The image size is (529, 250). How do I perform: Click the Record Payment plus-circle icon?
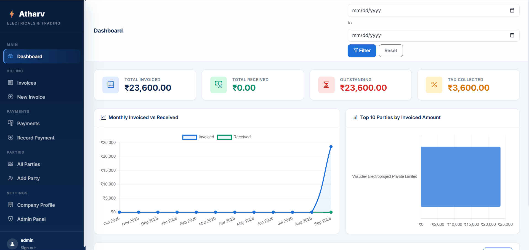[x=10, y=138]
